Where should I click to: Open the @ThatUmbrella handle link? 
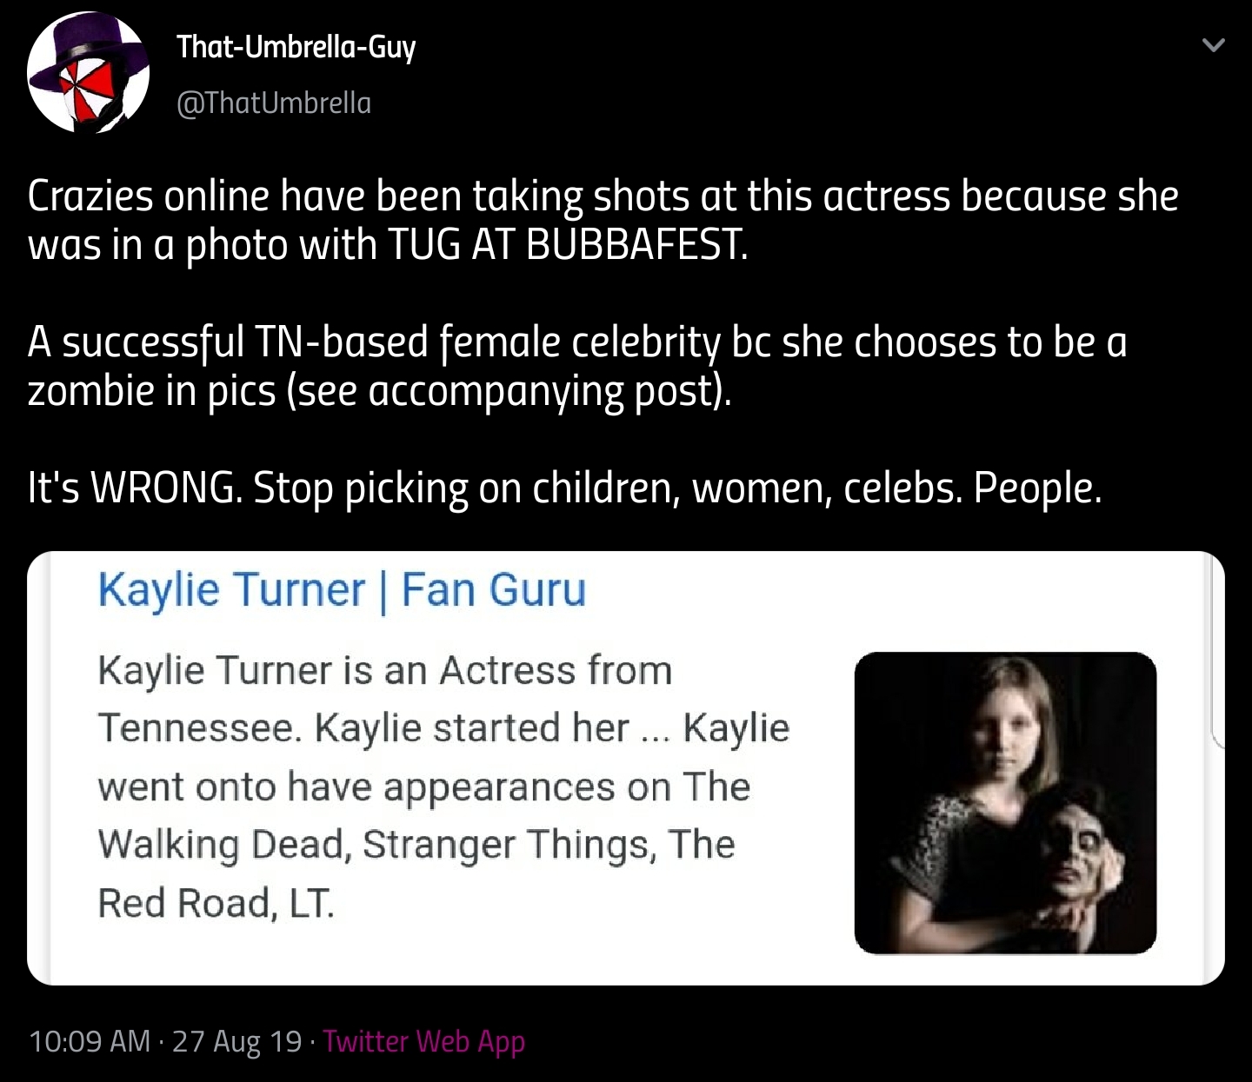(274, 103)
